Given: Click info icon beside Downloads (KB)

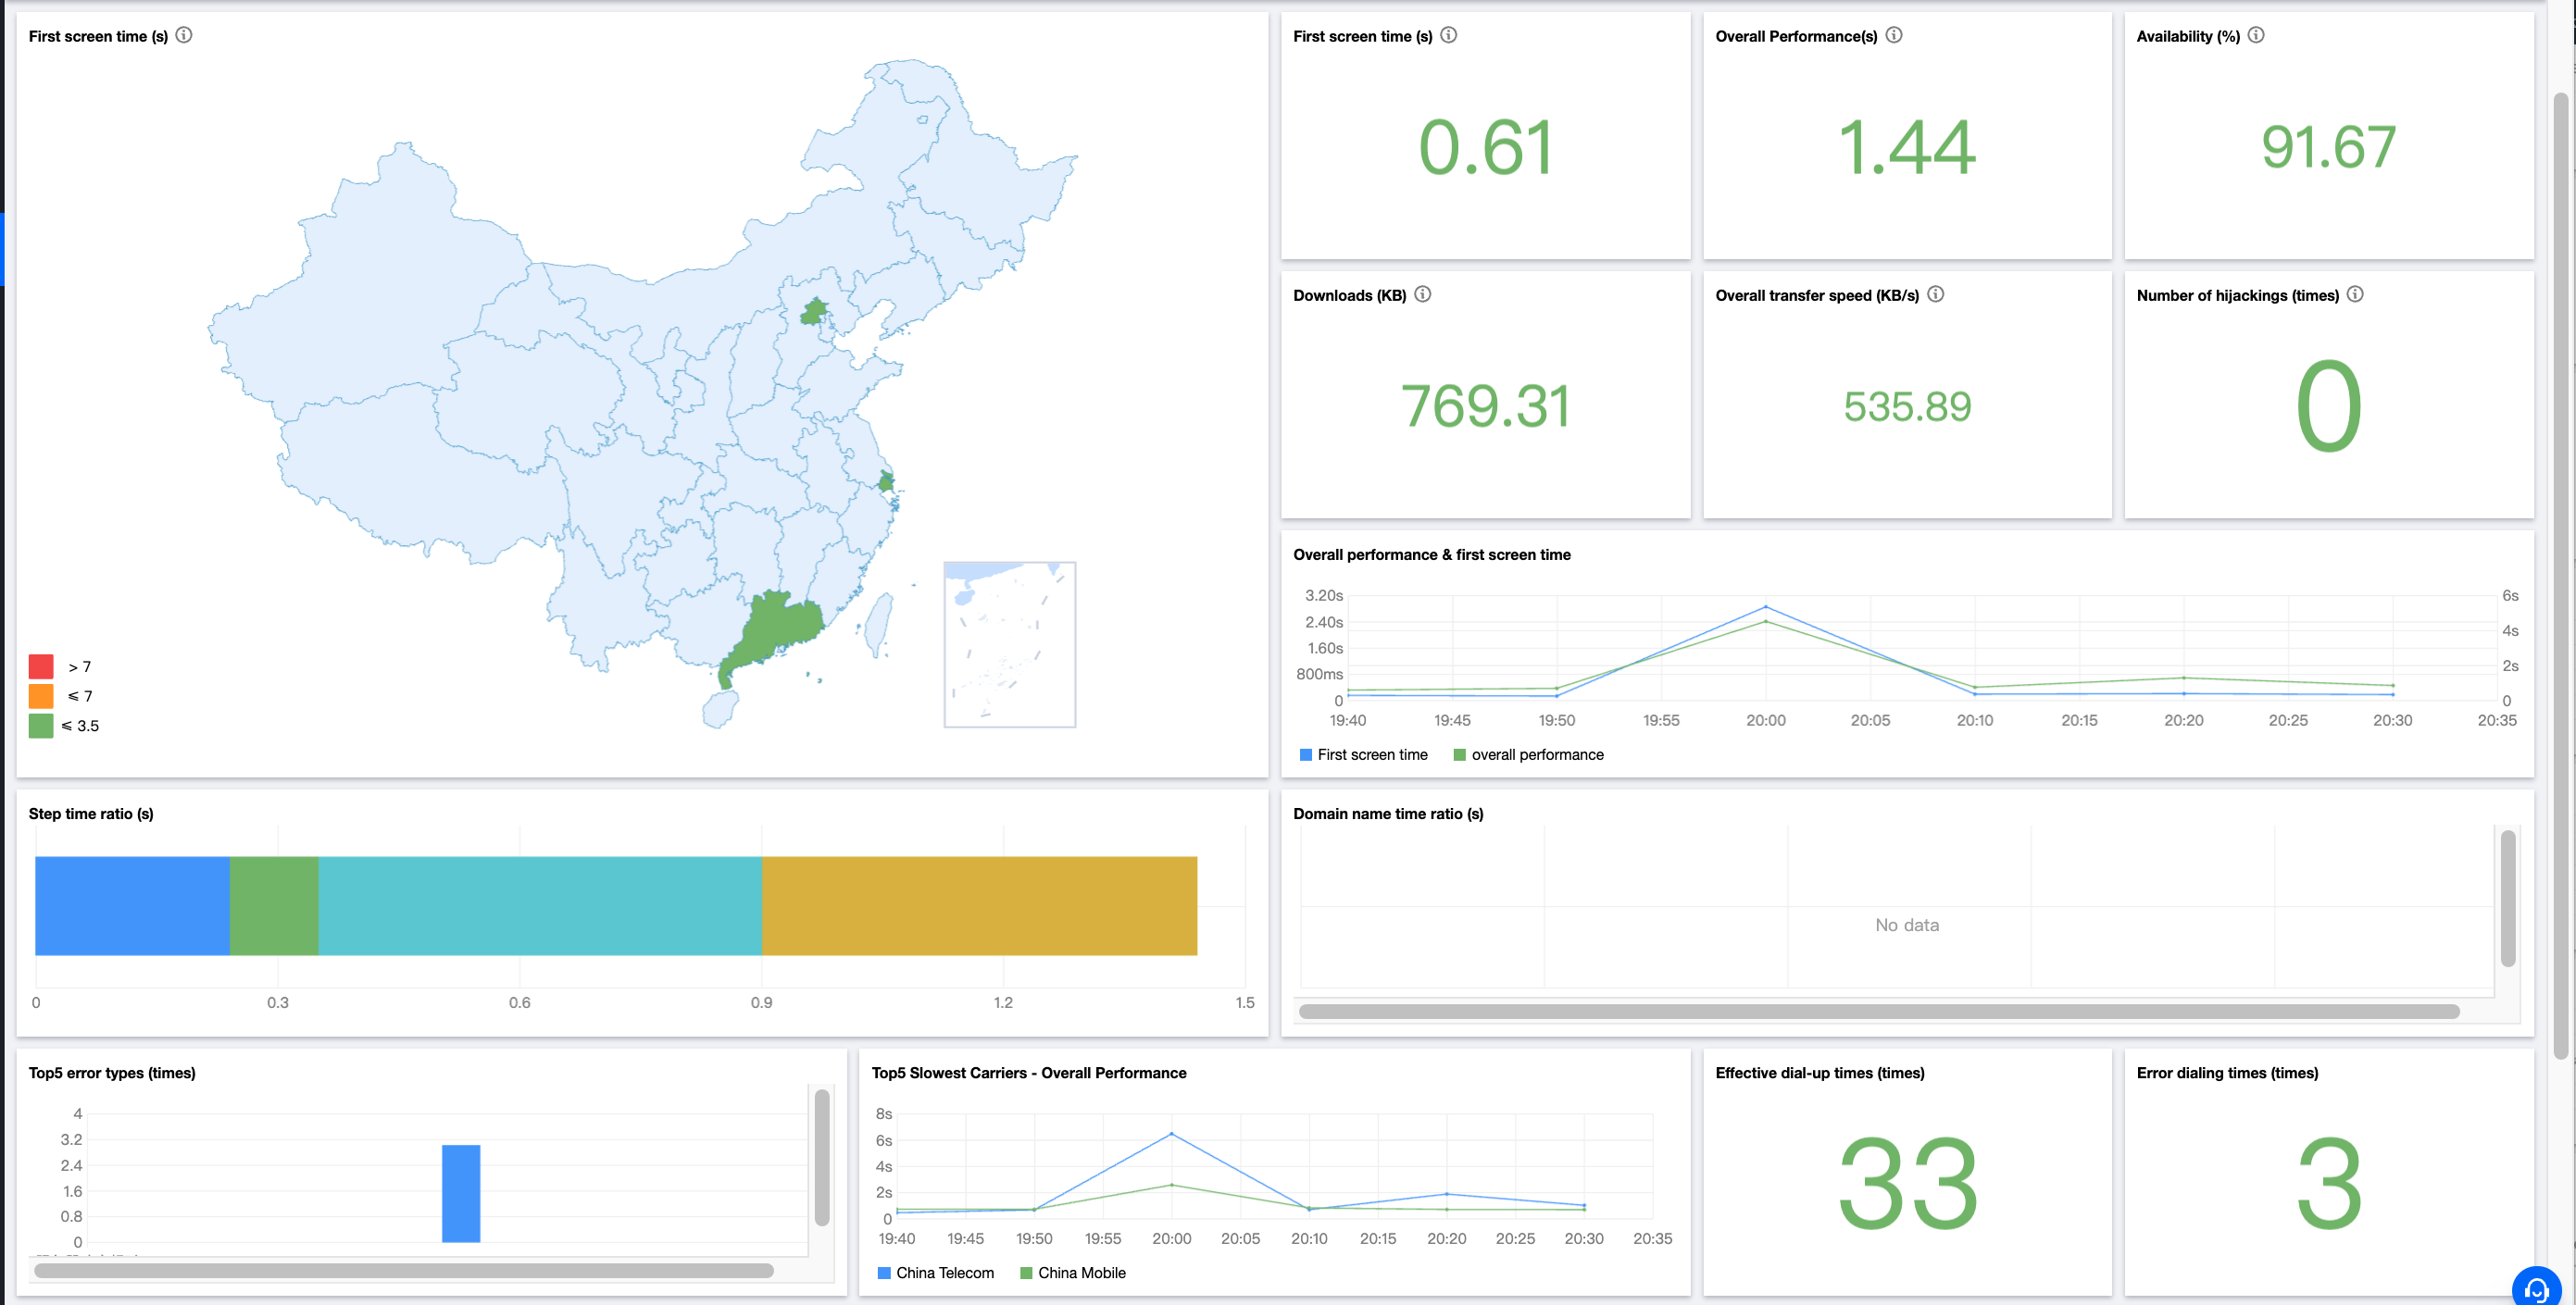Looking at the screenshot, I should [x=1422, y=293].
